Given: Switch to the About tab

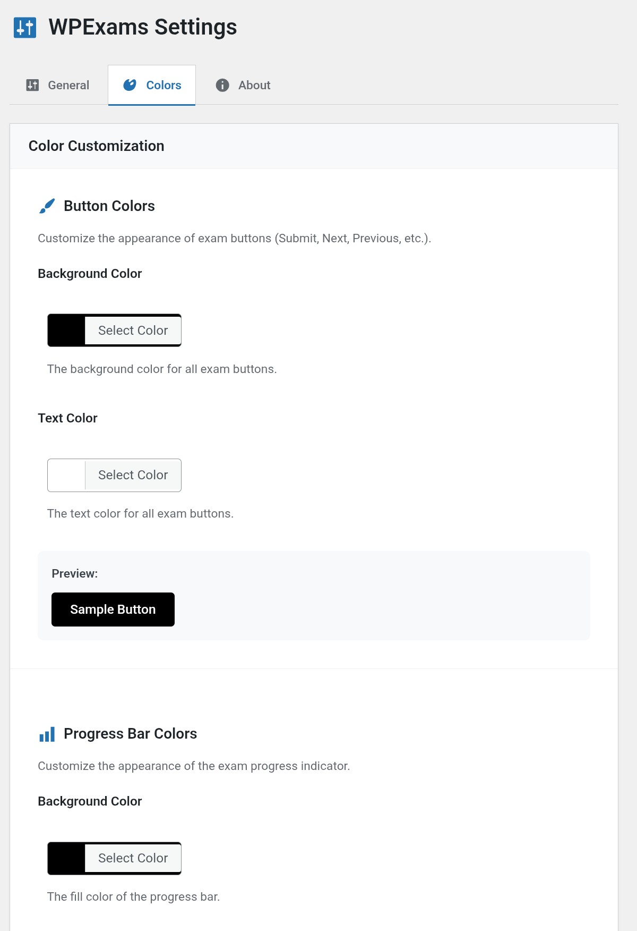Looking at the screenshot, I should coord(254,85).
